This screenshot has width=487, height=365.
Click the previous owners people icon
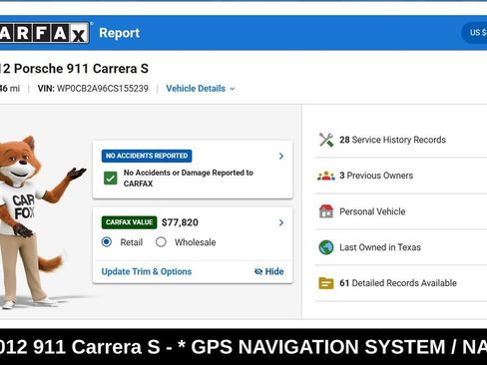(326, 176)
